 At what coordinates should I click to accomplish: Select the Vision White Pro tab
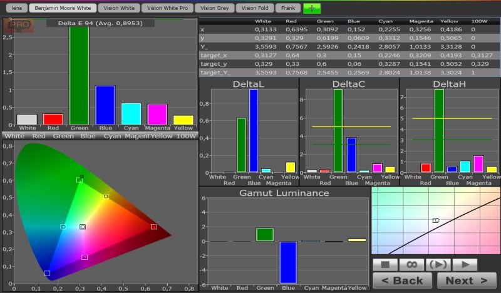[167, 8]
